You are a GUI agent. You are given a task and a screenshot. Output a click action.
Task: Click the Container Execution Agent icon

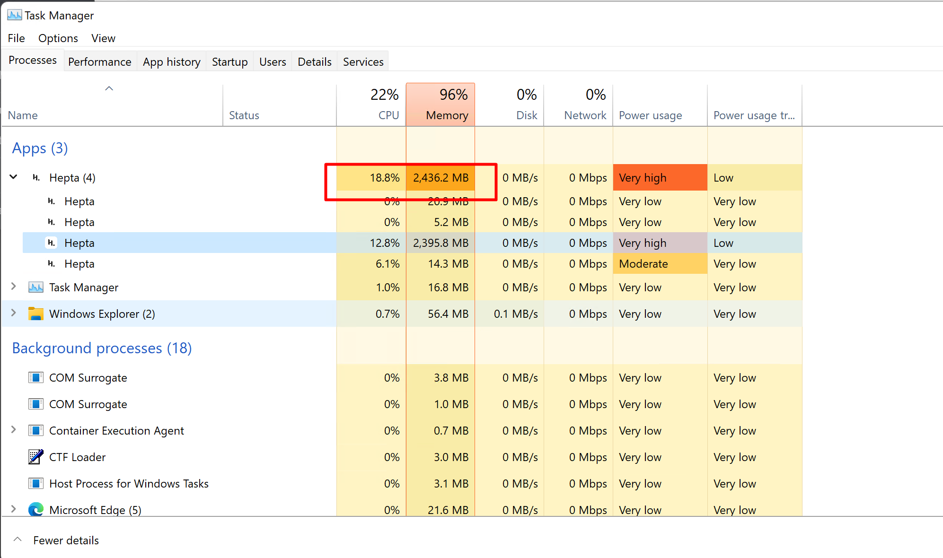click(36, 430)
